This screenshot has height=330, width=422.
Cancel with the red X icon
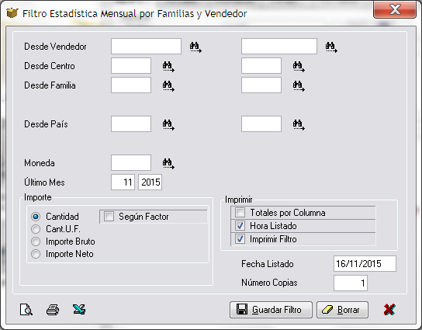389,310
